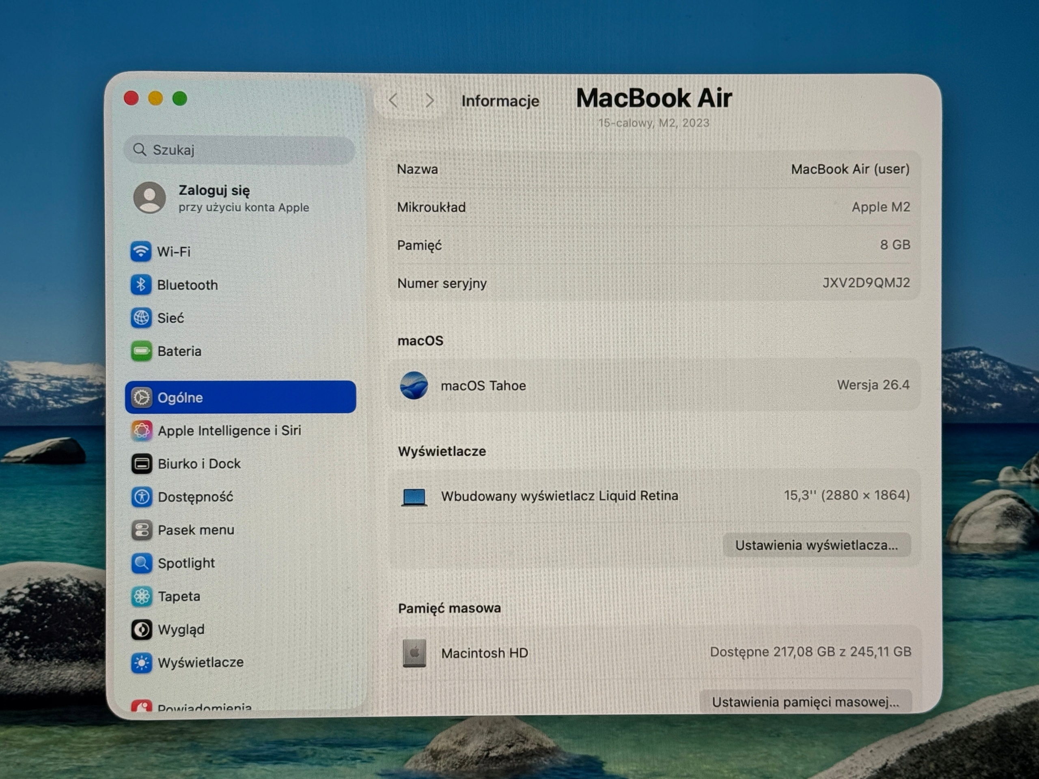Click the macOS Tahoe version row

click(x=654, y=385)
